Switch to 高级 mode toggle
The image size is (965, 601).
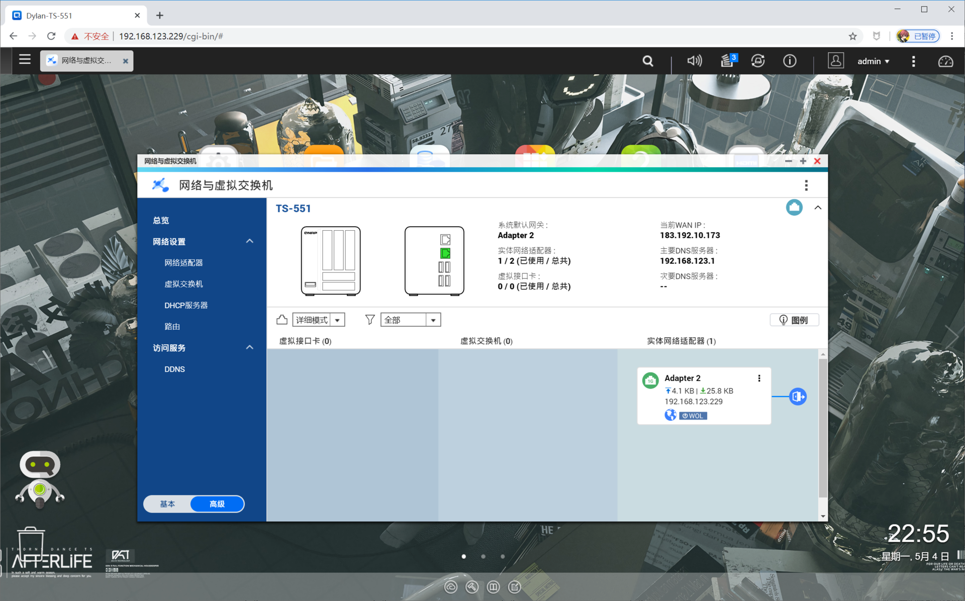click(217, 504)
